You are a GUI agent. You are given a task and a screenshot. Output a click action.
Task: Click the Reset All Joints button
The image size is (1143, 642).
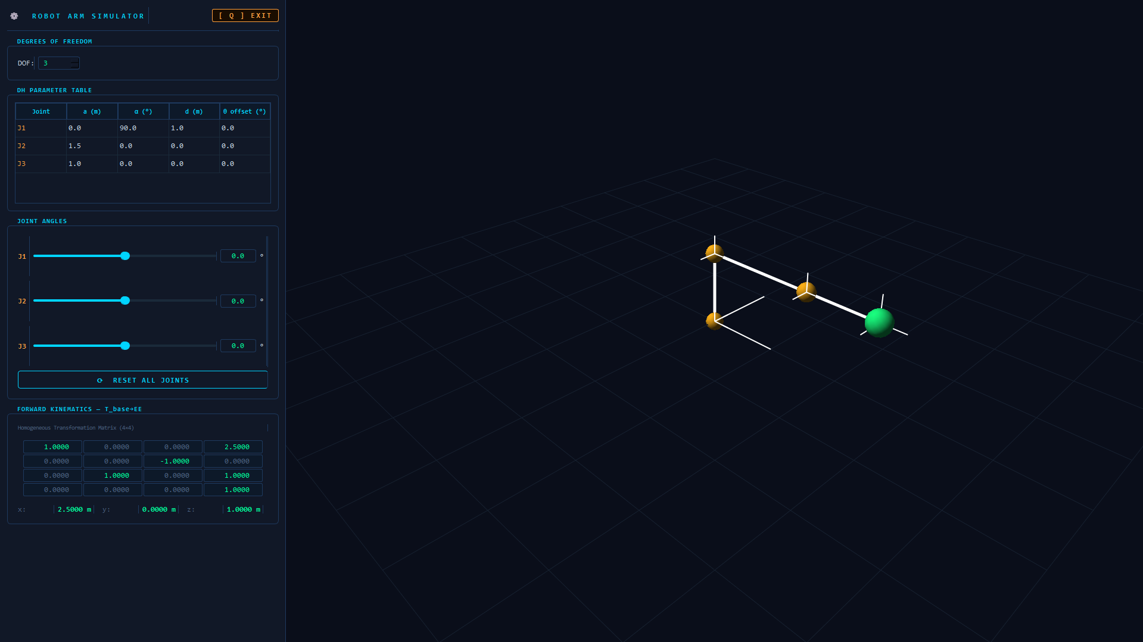pyautogui.click(x=142, y=380)
